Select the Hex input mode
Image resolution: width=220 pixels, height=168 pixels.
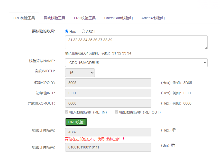click(66, 31)
